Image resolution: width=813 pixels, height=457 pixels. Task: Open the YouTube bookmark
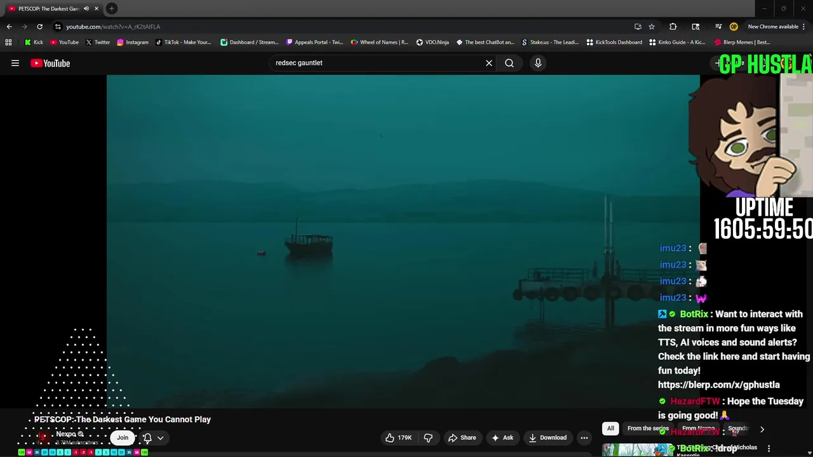64,43
